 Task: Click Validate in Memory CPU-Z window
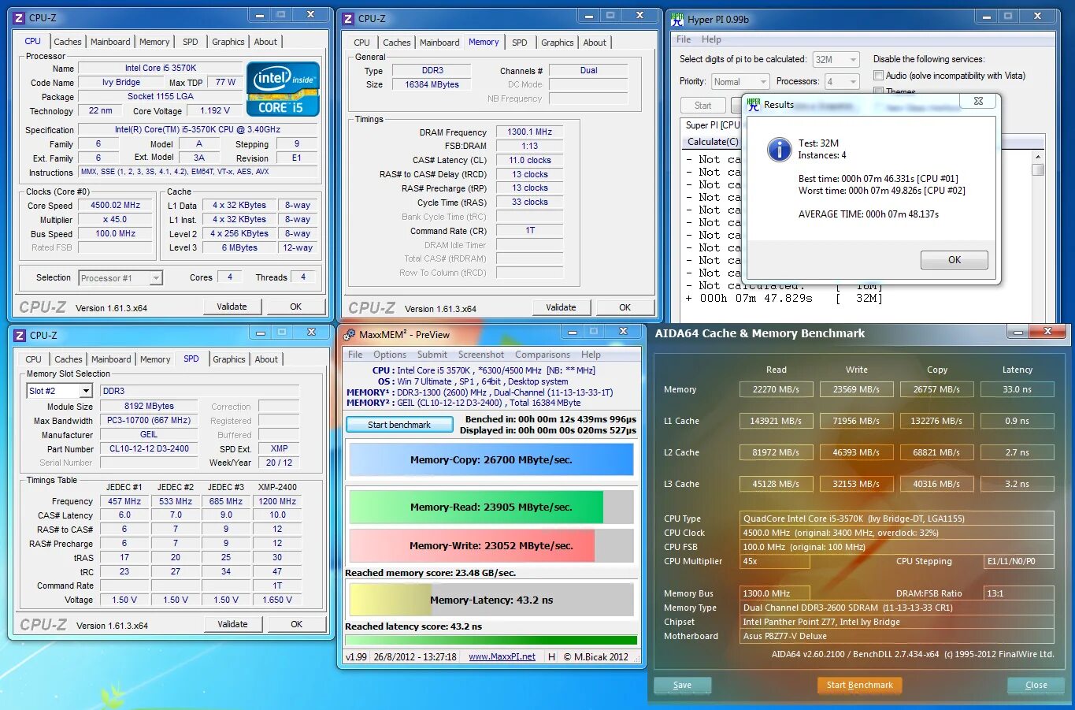click(x=561, y=307)
